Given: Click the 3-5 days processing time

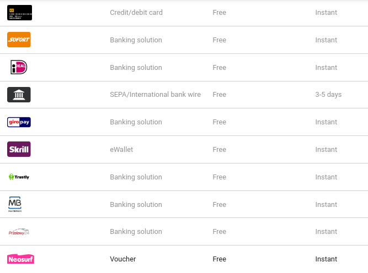Looking at the screenshot, I should tap(328, 94).
